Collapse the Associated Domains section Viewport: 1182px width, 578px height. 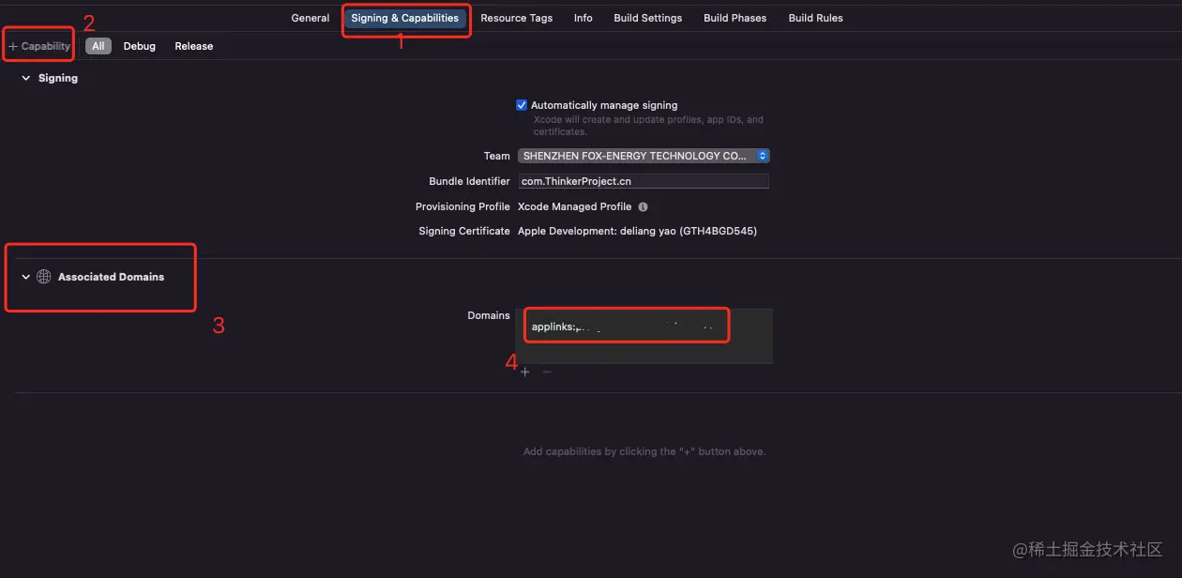coord(25,277)
